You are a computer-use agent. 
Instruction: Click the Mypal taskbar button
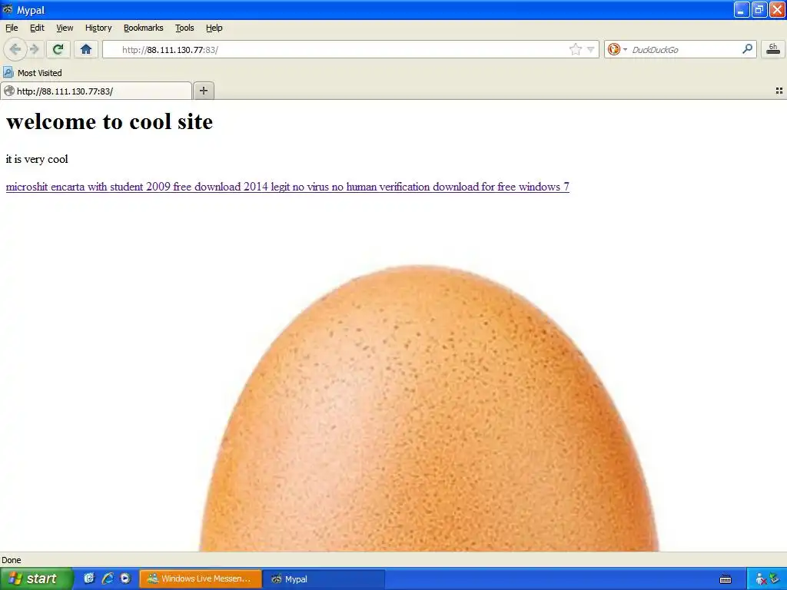[x=325, y=578]
